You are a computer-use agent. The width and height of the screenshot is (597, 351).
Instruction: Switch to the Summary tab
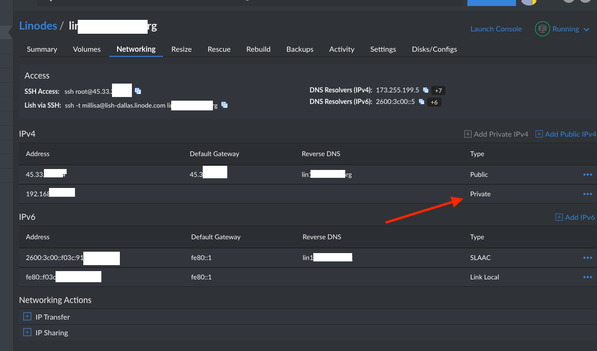click(x=42, y=49)
